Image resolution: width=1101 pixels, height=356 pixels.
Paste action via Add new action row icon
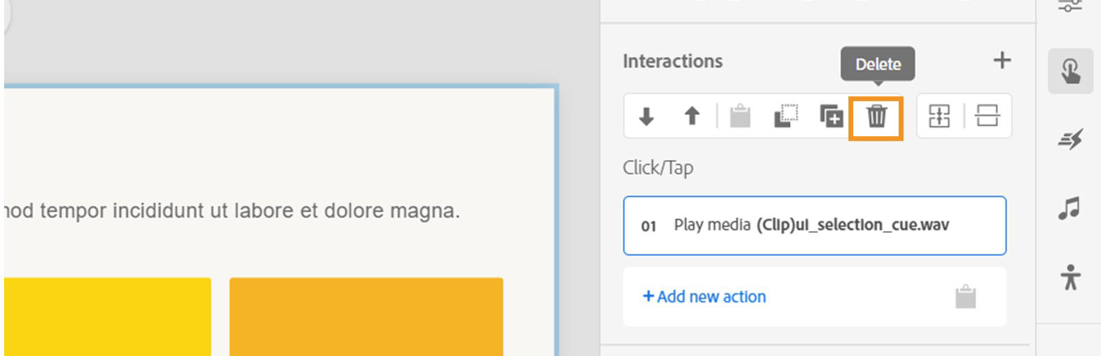[x=965, y=297]
